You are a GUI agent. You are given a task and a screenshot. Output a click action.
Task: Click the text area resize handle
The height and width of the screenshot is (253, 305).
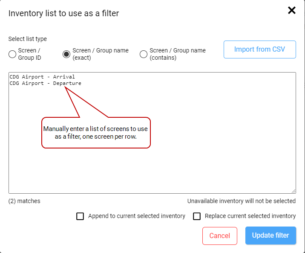click(293, 191)
